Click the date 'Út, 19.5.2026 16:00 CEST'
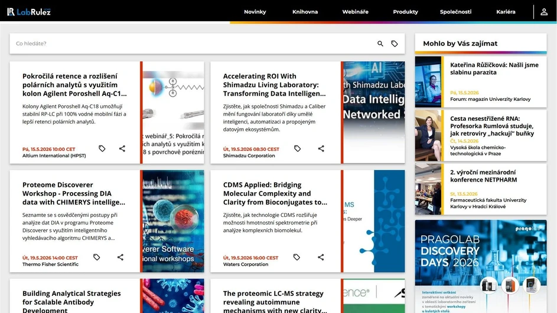 click(251, 258)
